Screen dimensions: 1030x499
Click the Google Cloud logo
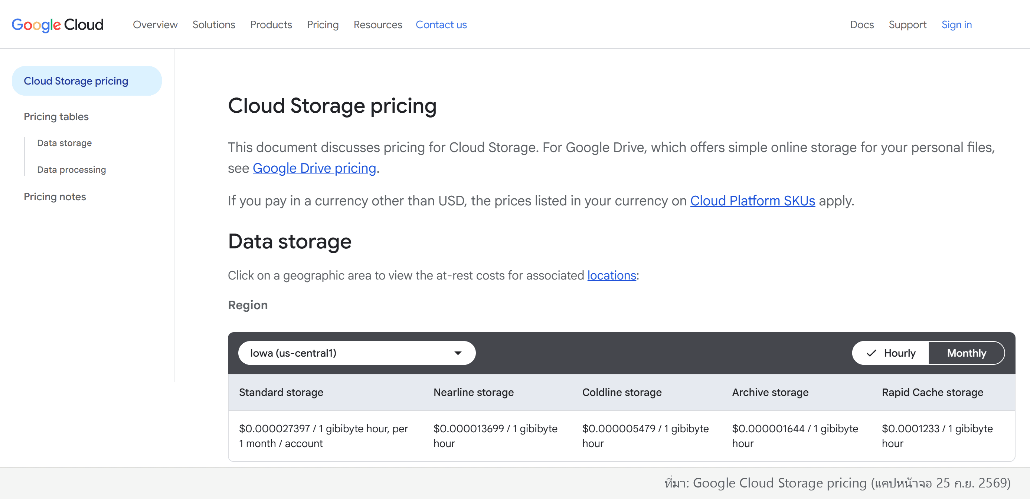tap(58, 25)
